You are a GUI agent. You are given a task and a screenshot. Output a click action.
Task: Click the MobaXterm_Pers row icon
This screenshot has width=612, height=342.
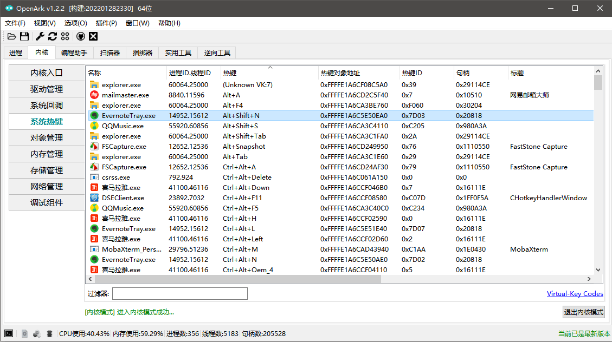tap(94, 249)
